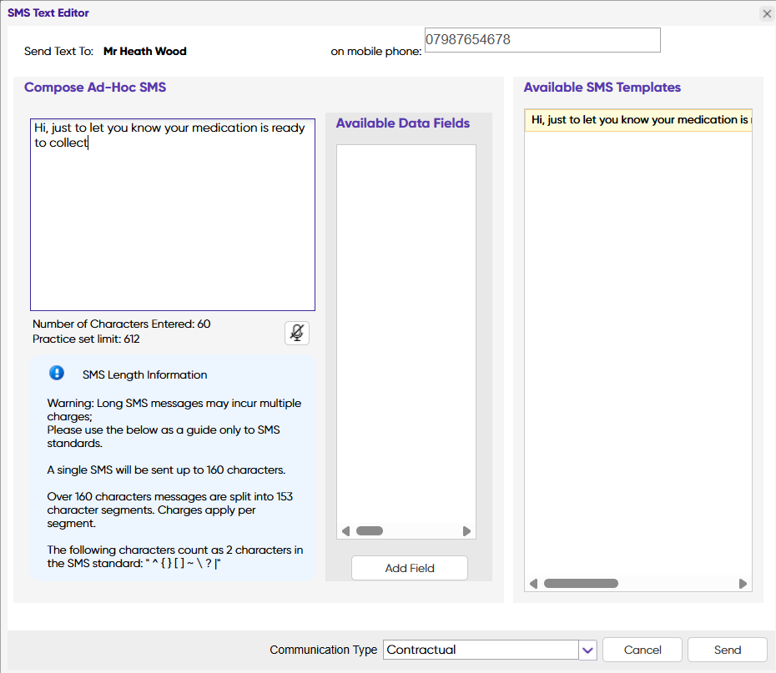Click into the ad-hoc SMS message box
Screen dimensions: 776x673
click(x=173, y=214)
